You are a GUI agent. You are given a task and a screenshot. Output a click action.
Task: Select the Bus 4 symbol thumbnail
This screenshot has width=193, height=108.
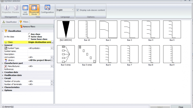[151, 29]
